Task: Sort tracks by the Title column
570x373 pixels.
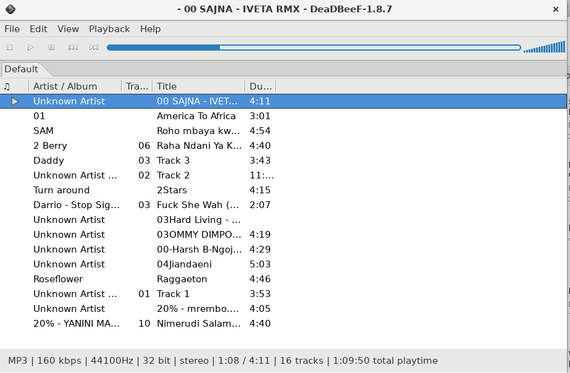Action: (x=166, y=86)
